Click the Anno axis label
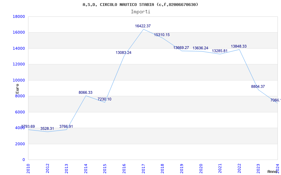This screenshot has height=175, width=281. coord(272,171)
